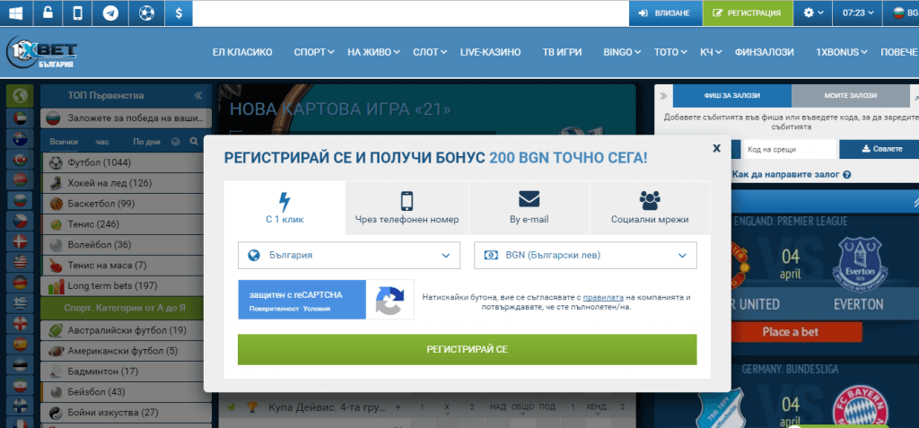919x428 pixels.
Task: Click the dollar sign payments icon
Action: point(179,13)
